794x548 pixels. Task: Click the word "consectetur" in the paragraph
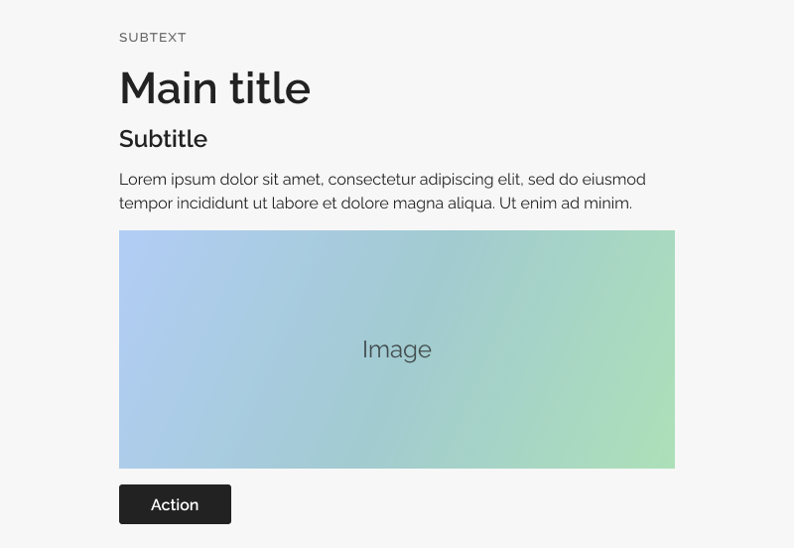coord(371,180)
